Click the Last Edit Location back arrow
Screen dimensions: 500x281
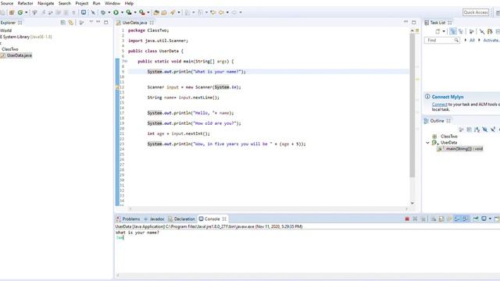(x=213, y=12)
